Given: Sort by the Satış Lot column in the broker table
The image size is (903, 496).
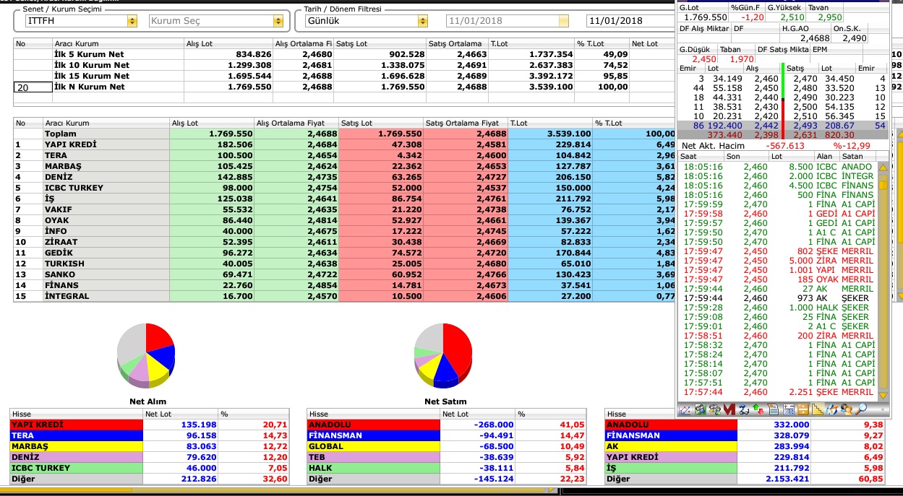Looking at the screenshot, I should (x=380, y=123).
